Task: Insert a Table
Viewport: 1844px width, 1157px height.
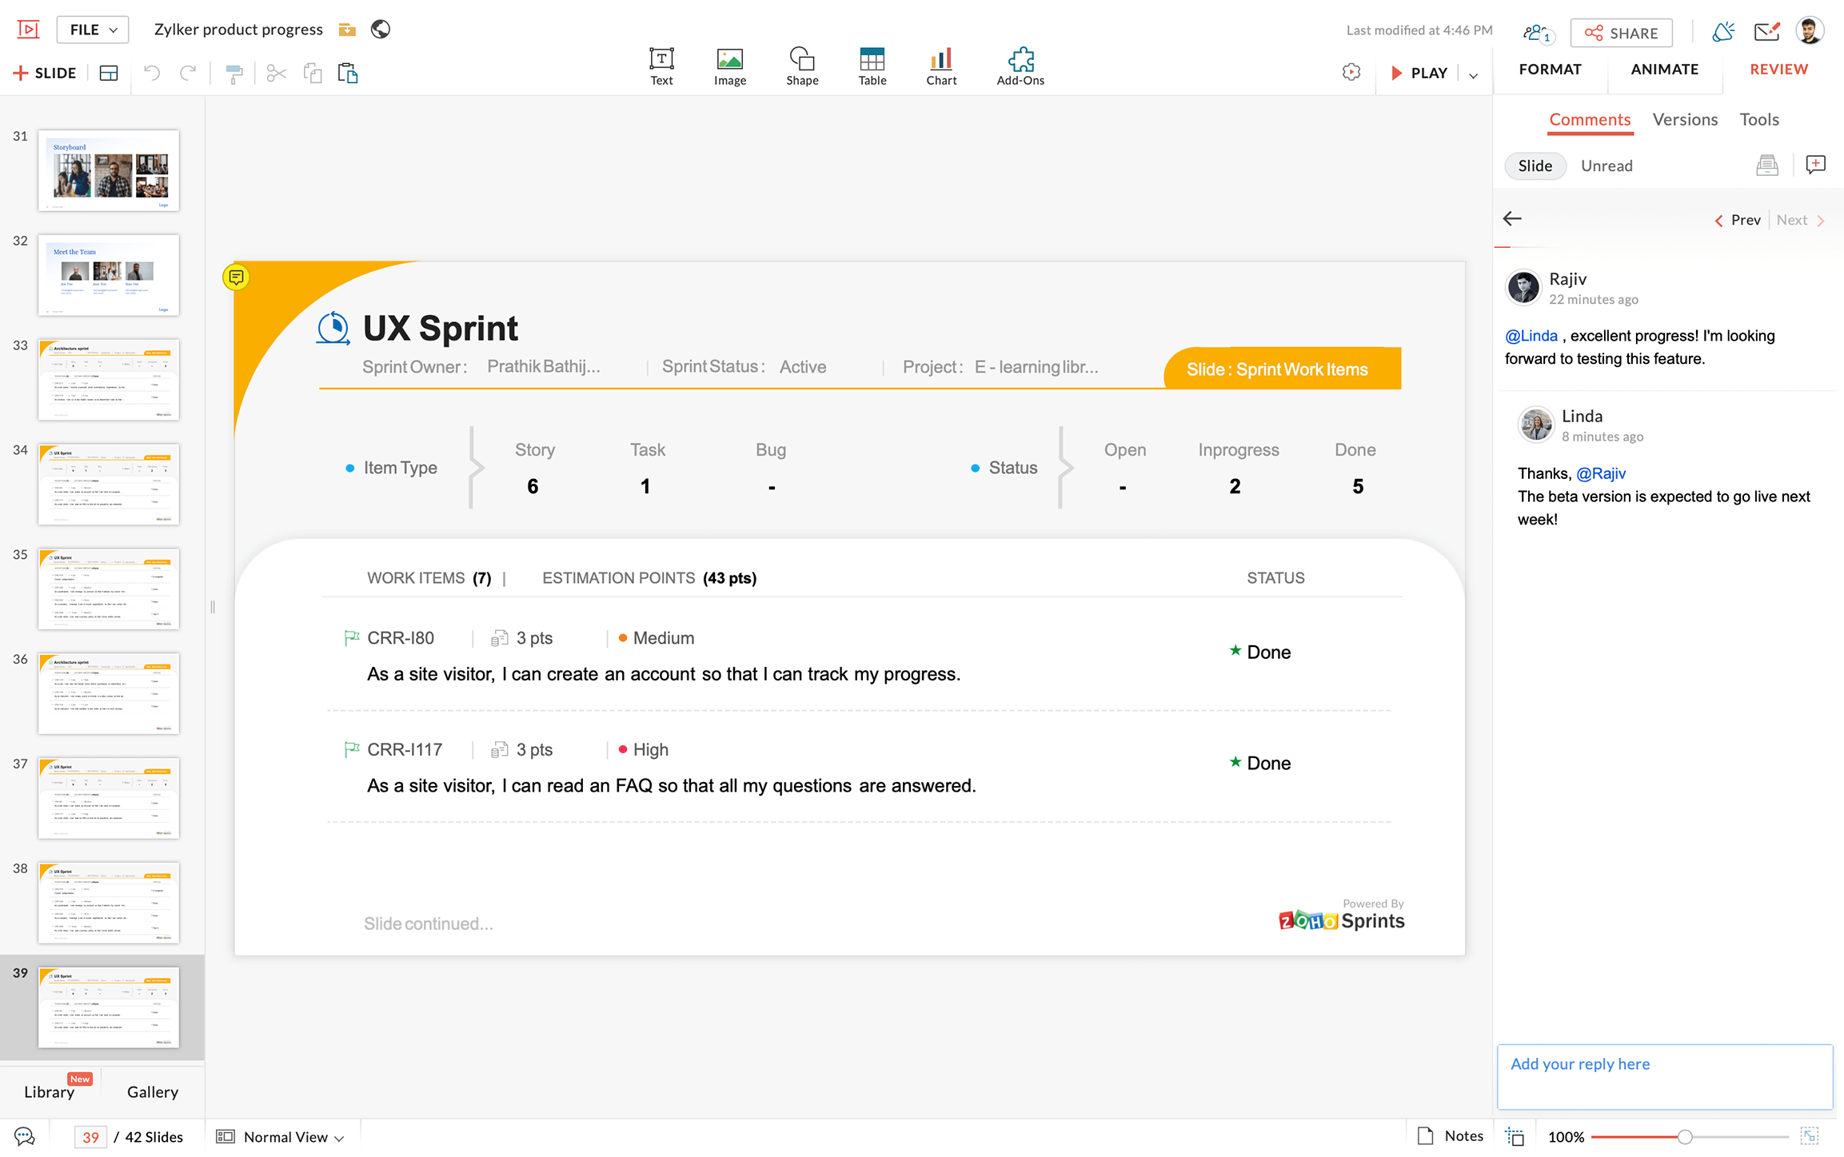Action: pyautogui.click(x=872, y=66)
